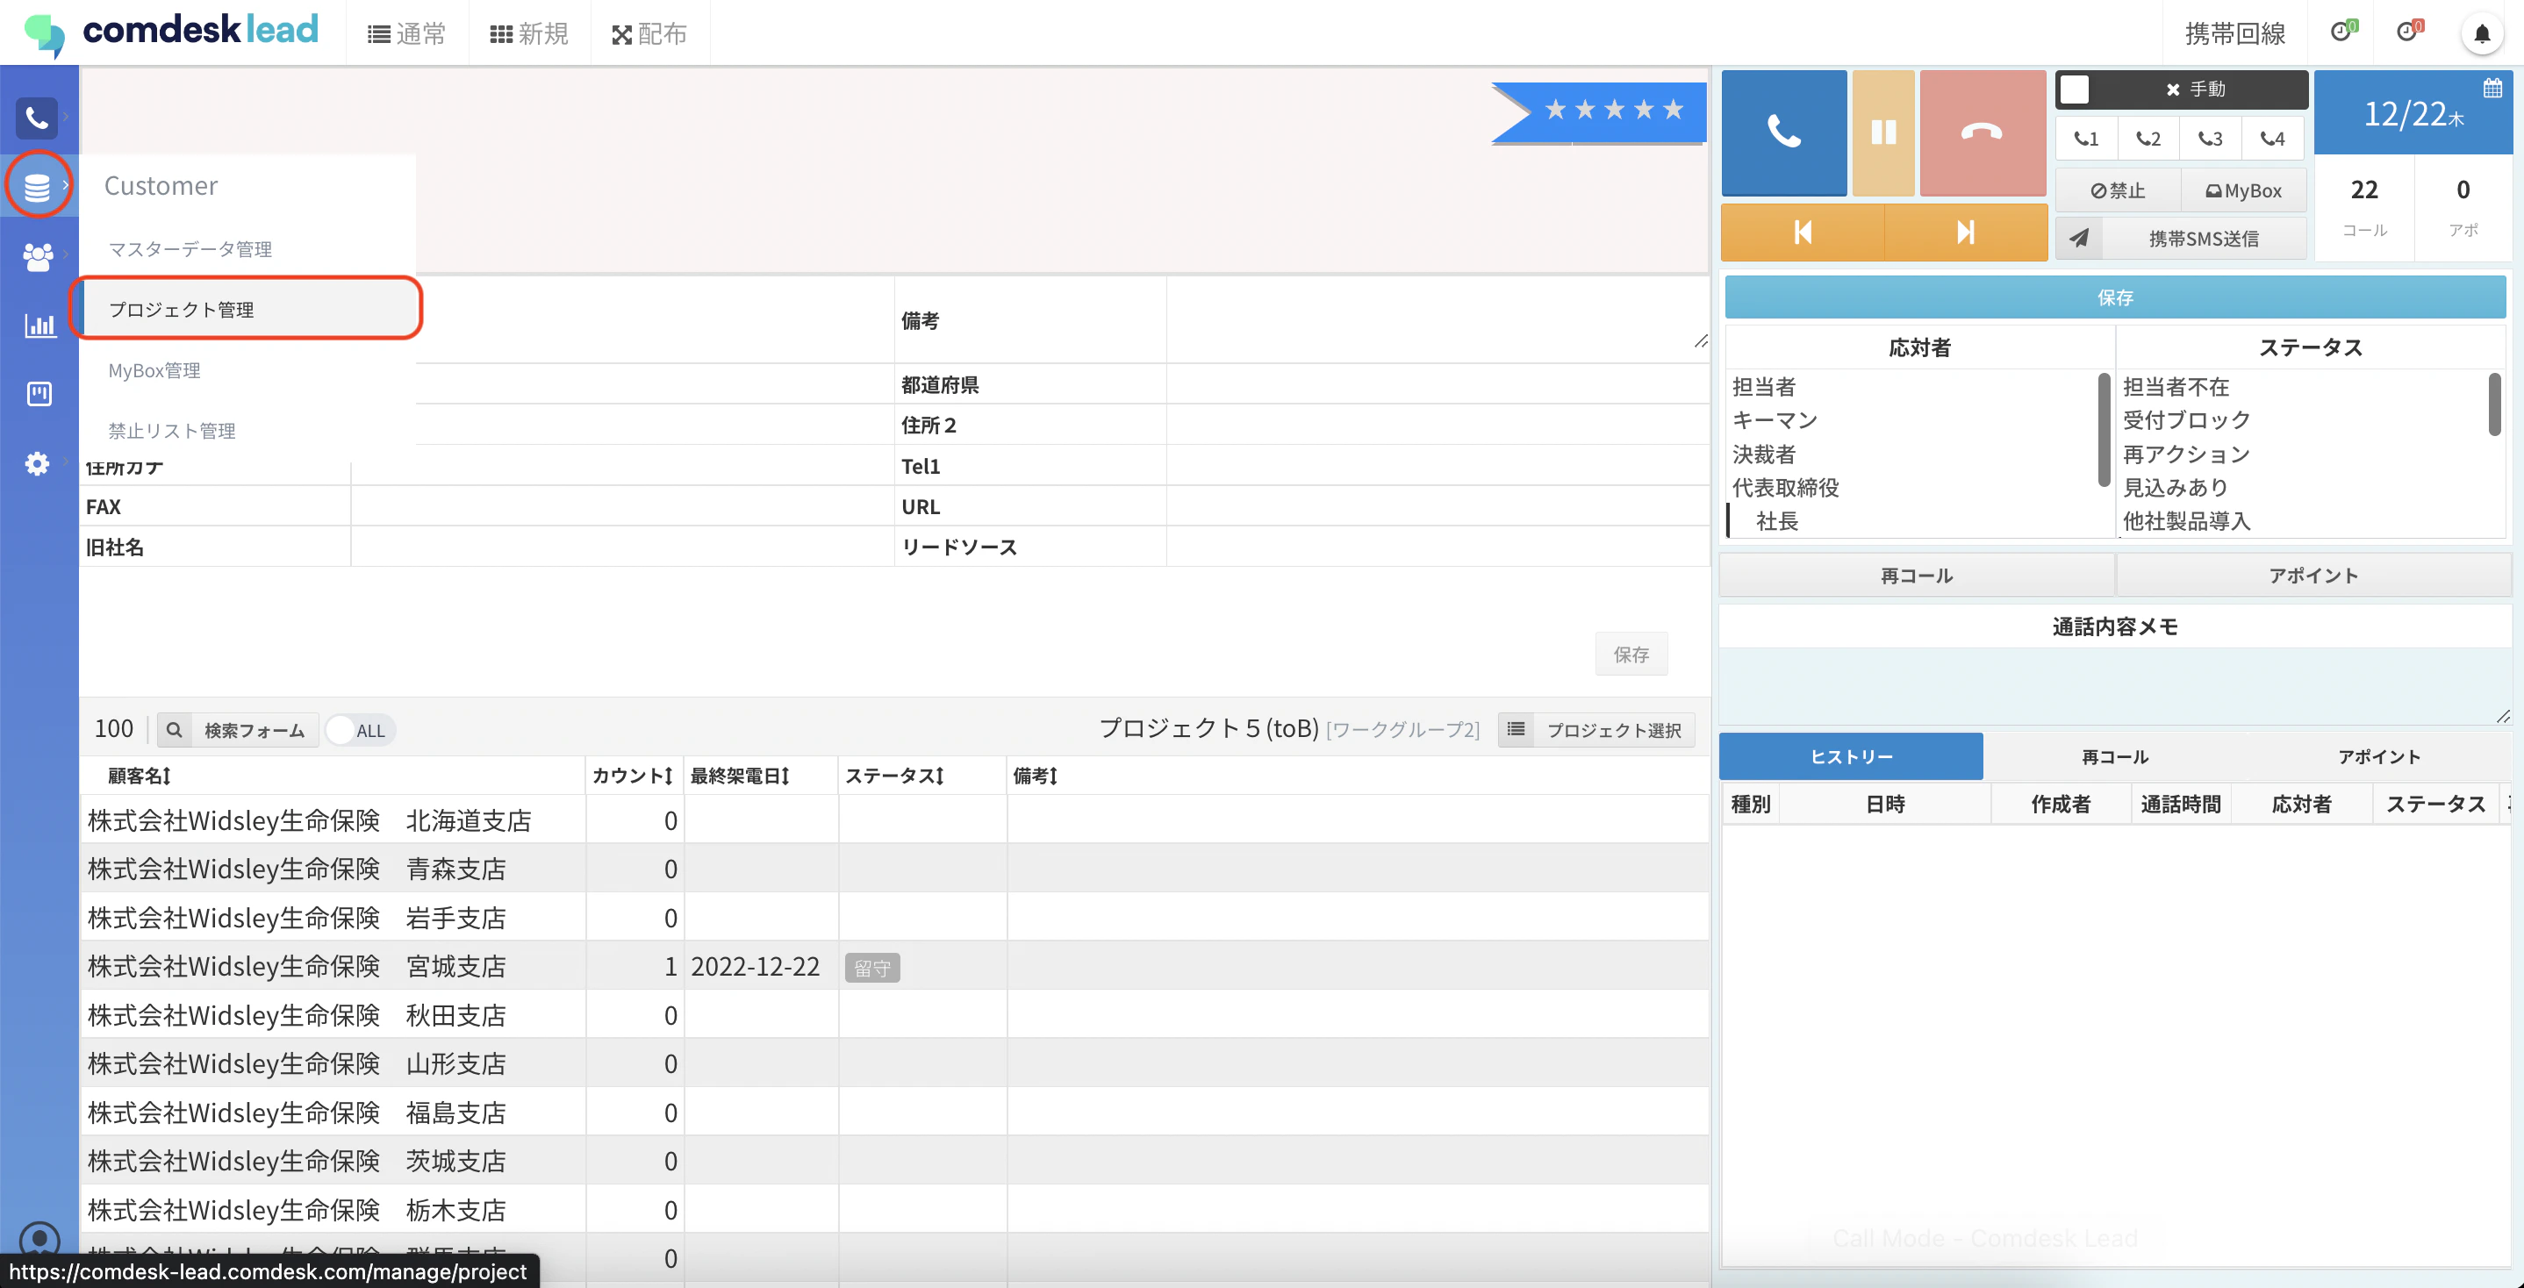The image size is (2524, 1288).
Task: Select 見込みあり status
Action: pyautogui.click(x=2176, y=487)
